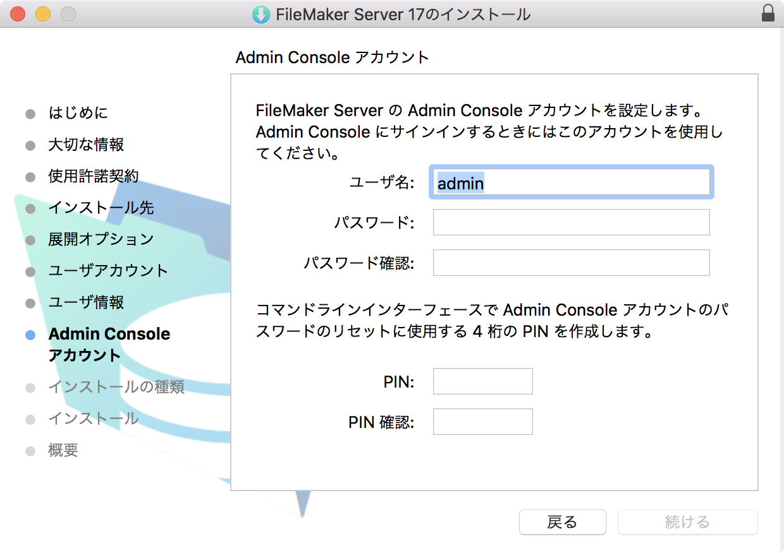Click the installer download icon in title bar
This screenshot has height=553, width=784.
[260, 15]
